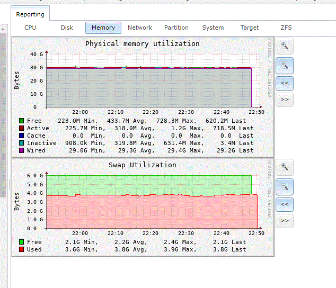Viewport: 336px width, 288px height.
Task: Zoom out on Swap Utilization graph
Action: [x=285, y=187]
